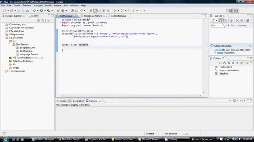Switch to googletest.java editor tab

(x=118, y=16)
